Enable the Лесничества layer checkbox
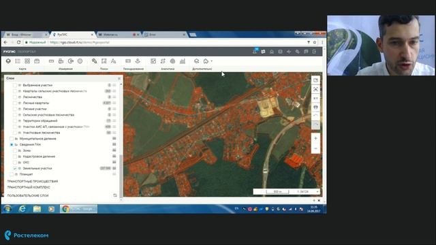 pos(15,97)
